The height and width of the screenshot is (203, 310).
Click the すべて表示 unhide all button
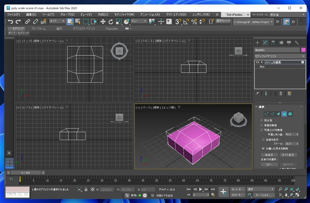point(288,155)
